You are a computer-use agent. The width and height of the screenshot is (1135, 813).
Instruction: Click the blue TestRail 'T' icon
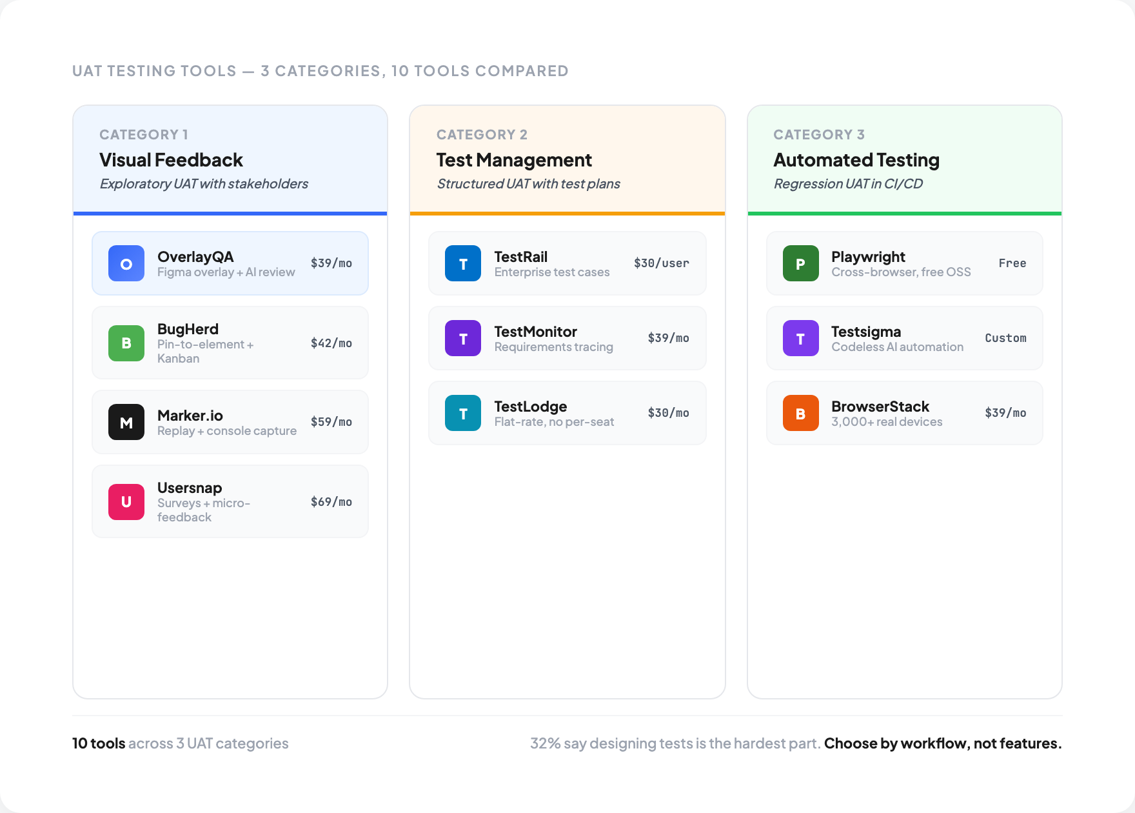[x=463, y=263]
